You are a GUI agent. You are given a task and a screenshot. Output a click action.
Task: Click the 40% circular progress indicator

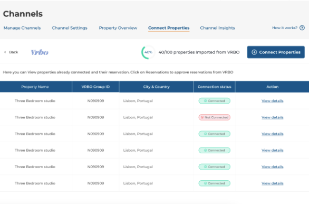click(x=148, y=52)
